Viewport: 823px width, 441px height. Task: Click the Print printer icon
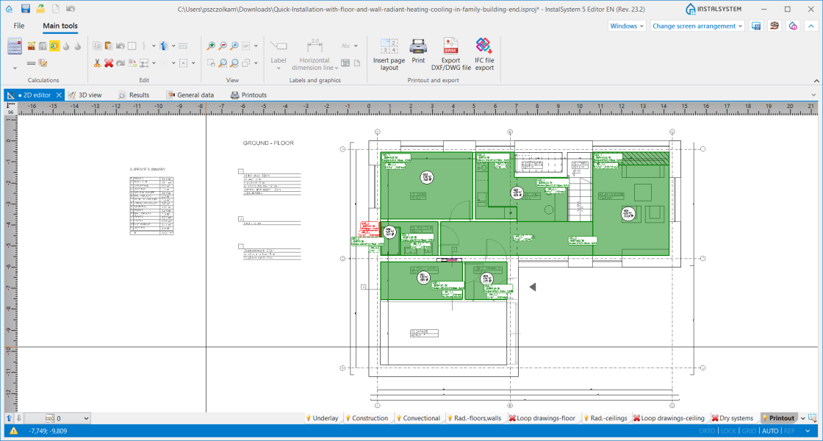coord(418,51)
